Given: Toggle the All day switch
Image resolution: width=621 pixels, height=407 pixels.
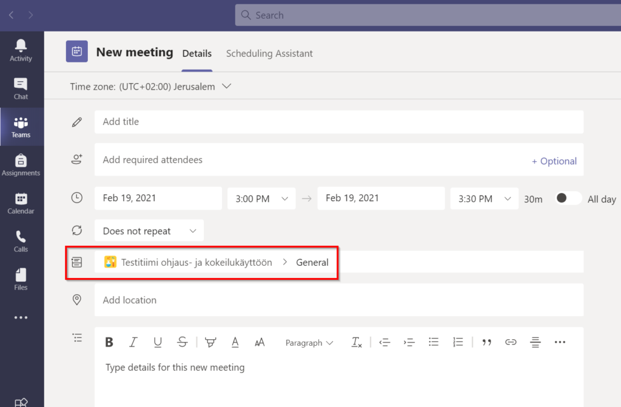Looking at the screenshot, I should click(568, 198).
